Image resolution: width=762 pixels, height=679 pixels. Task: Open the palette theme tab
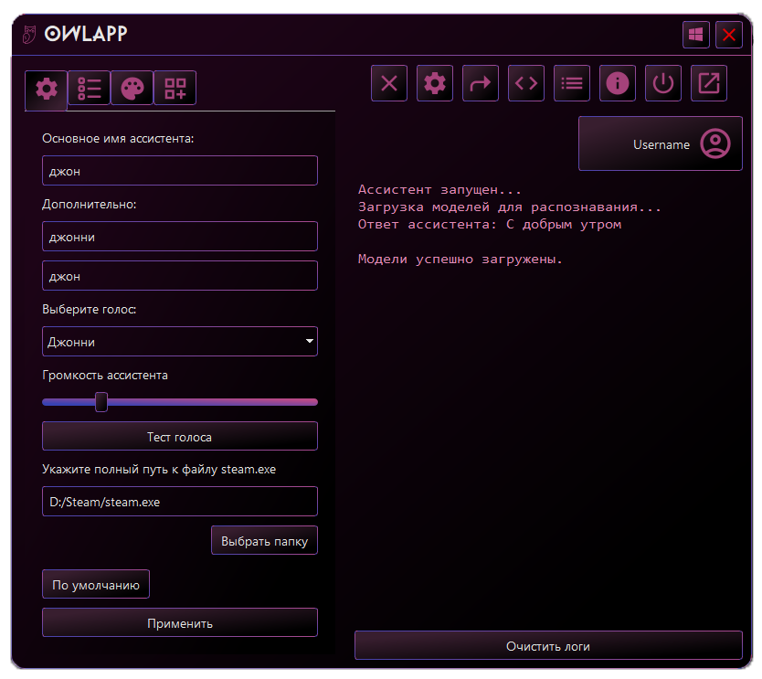click(132, 89)
